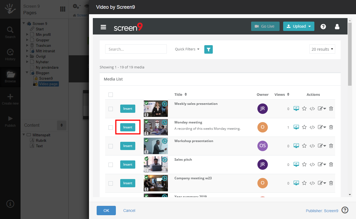
Task: Click the Publisher: Screen9 link
Action: tap(322, 211)
